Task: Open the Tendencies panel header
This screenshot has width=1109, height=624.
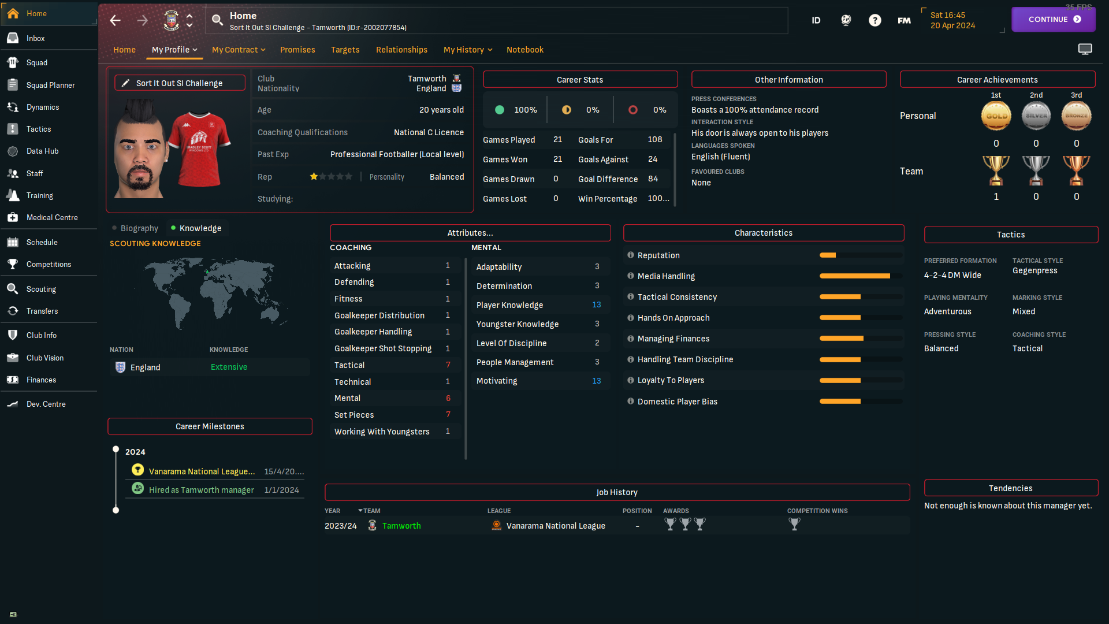Action: pyautogui.click(x=1011, y=488)
